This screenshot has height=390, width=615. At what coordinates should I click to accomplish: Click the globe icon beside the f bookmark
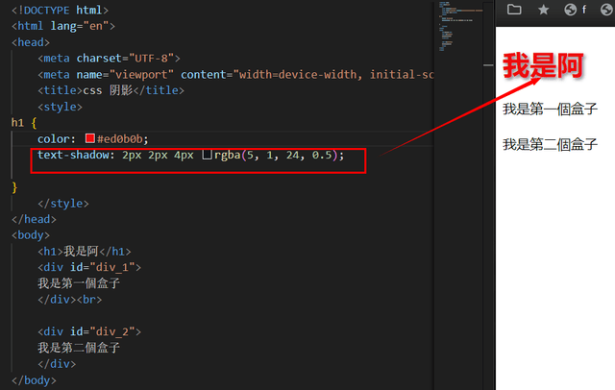[570, 11]
